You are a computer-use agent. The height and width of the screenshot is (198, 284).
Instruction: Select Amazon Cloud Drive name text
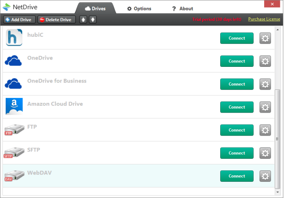(55, 104)
